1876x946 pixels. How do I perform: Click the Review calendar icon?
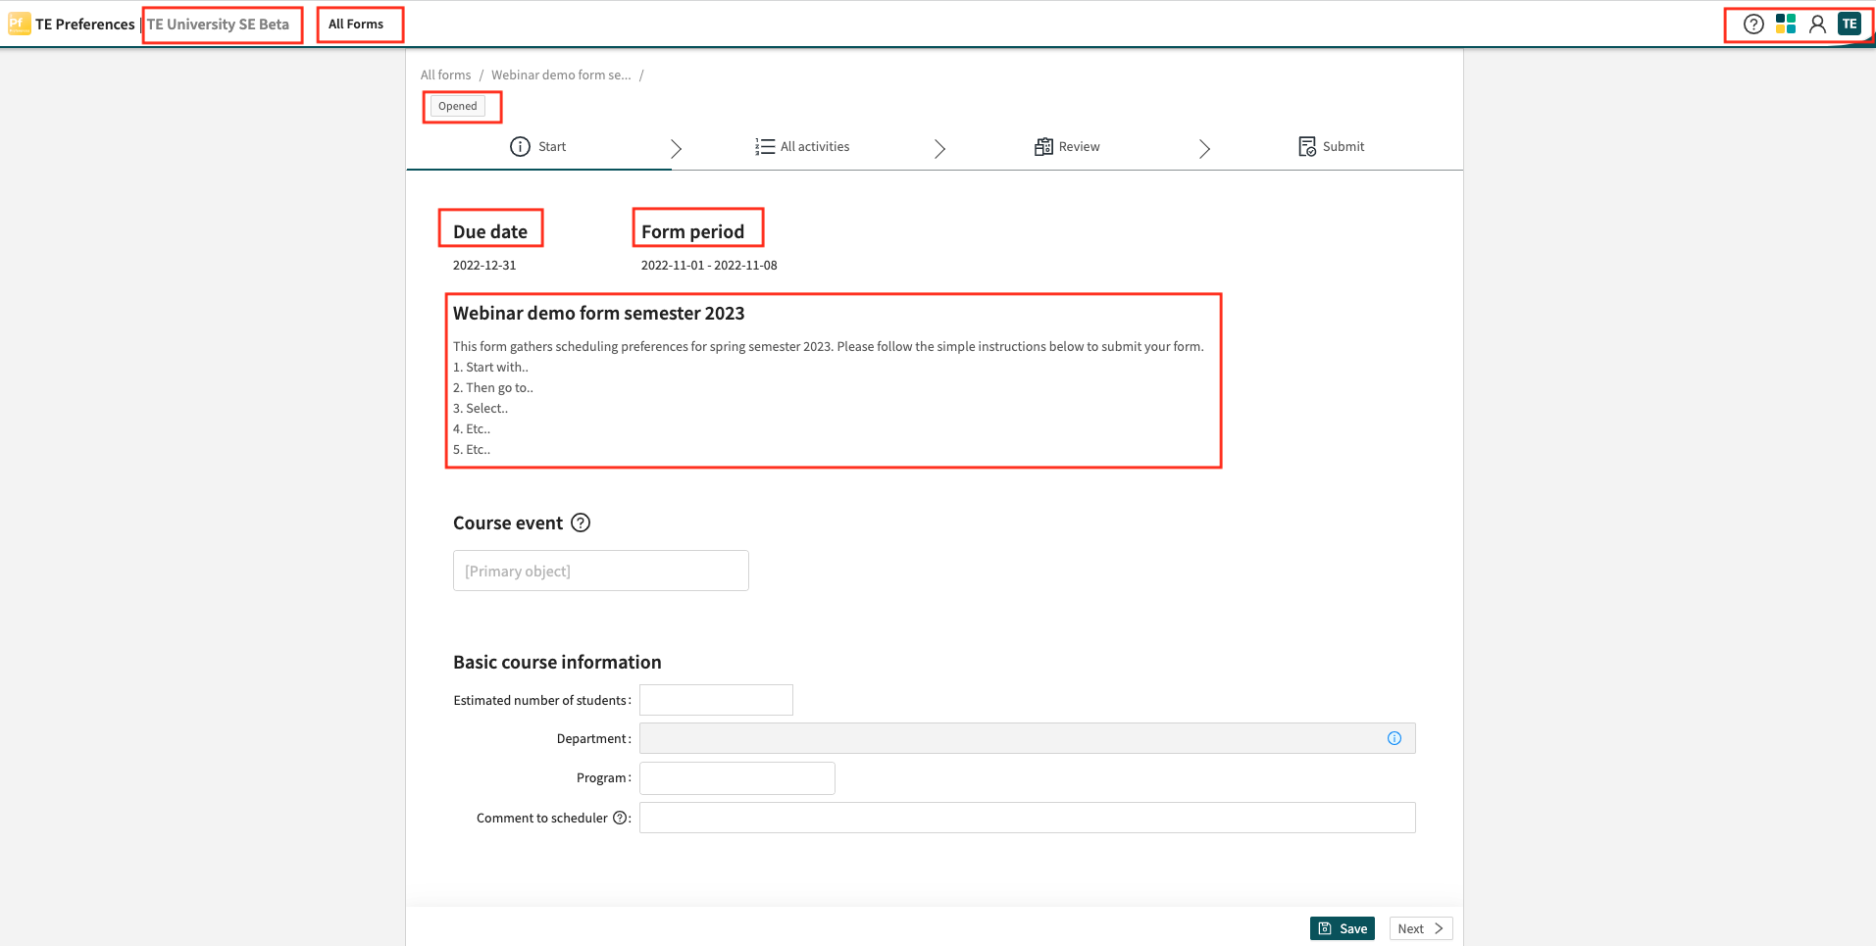[1043, 146]
